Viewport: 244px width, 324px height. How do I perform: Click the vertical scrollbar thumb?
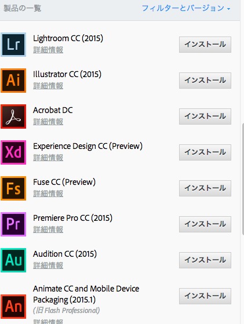click(243, 179)
